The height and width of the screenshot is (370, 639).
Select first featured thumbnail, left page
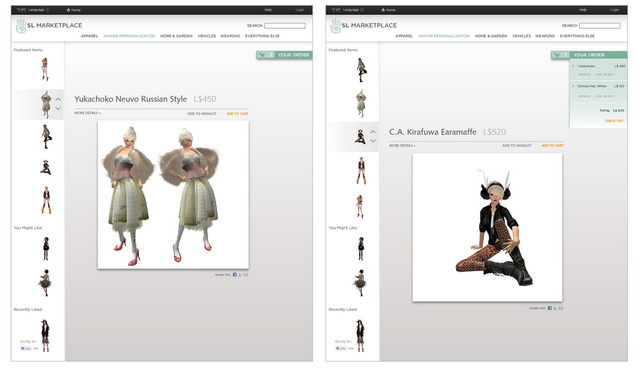pyautogui.click(x=45, y=69)
